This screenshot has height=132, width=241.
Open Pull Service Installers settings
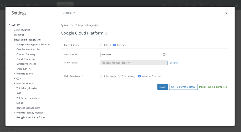tap(28, 98)
